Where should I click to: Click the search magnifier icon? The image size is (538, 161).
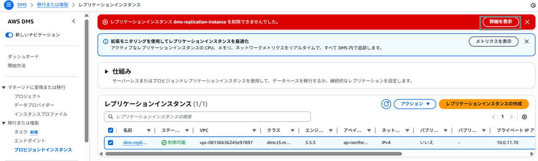(110, 117)
